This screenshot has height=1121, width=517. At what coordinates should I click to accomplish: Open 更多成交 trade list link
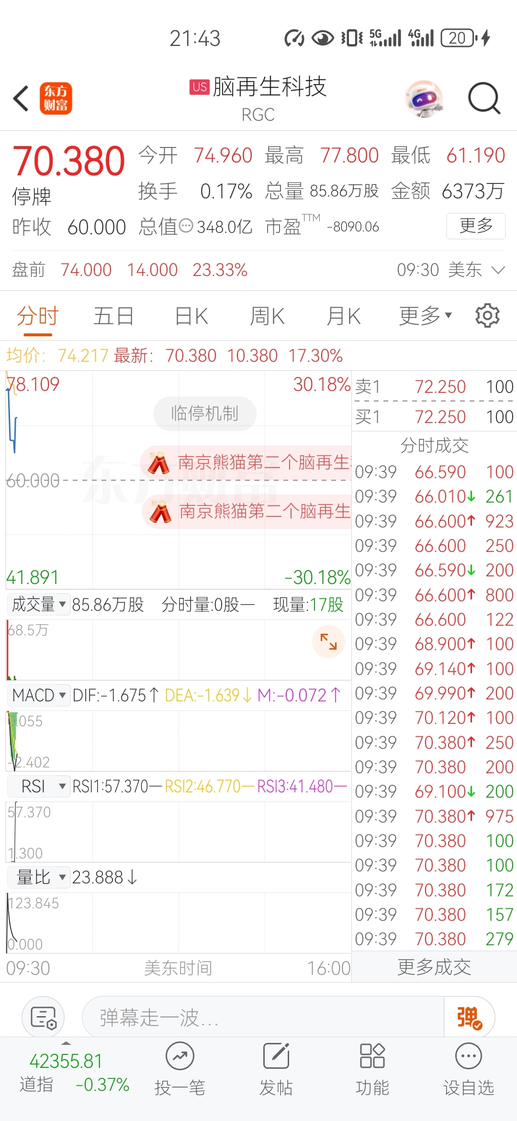434,967
